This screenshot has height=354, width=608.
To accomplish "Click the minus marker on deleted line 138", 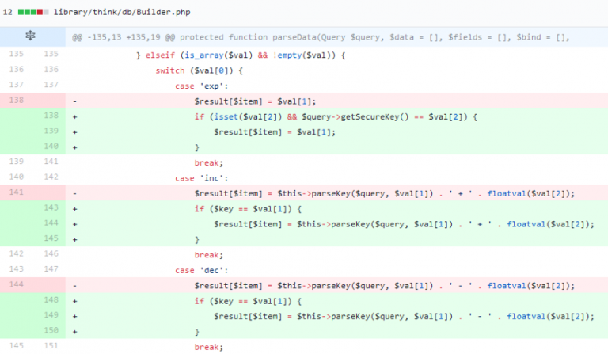I will coord(74,101).
